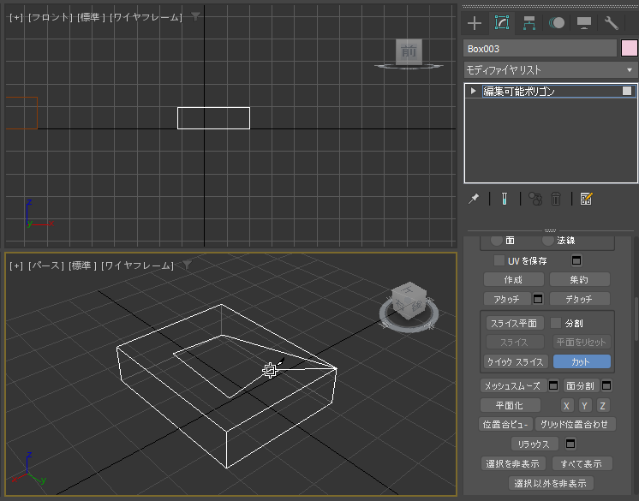
Task: Open the pink object color swatch
Action: (x=629, y=49)
